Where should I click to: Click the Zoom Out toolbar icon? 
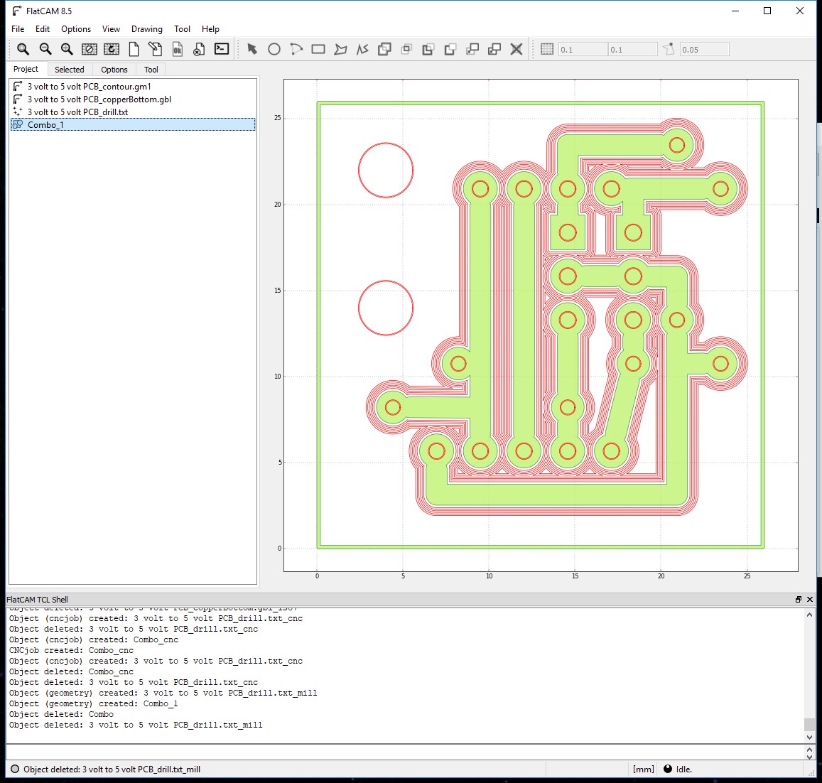(x=45, y=49)
